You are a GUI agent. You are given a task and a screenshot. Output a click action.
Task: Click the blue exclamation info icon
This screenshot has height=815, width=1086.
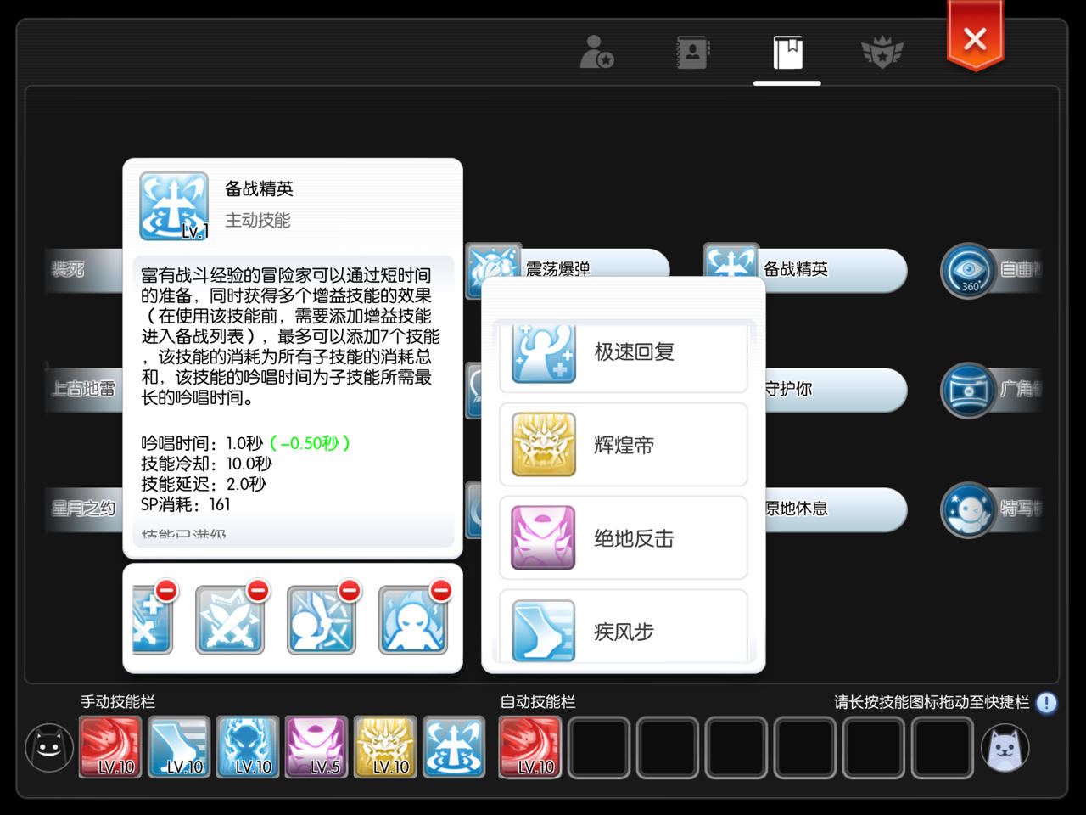(1047, 703)
